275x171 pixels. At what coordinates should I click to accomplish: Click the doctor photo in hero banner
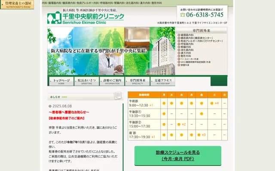[111, 64]
